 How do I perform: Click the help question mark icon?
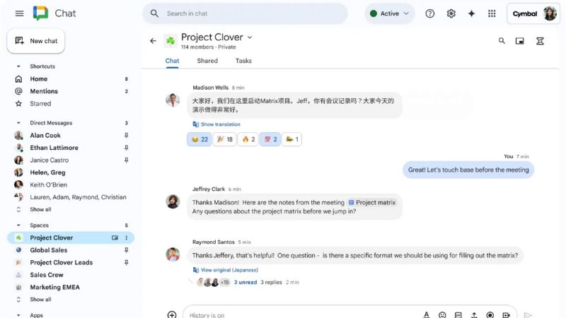click(429, 13)
